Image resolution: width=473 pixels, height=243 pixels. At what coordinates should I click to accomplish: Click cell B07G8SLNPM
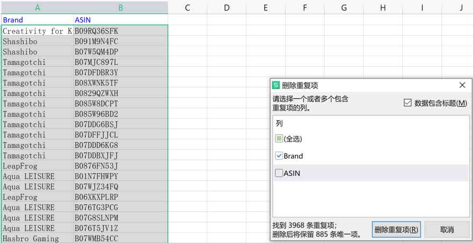click(121, 218)
